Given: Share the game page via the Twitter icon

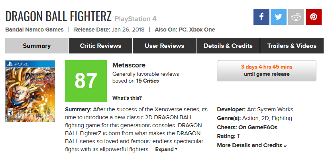Looking at the screenshot, I should (x=279, y=17).
